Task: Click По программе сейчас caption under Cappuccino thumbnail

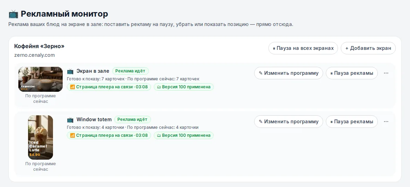Action: [41, 99]
